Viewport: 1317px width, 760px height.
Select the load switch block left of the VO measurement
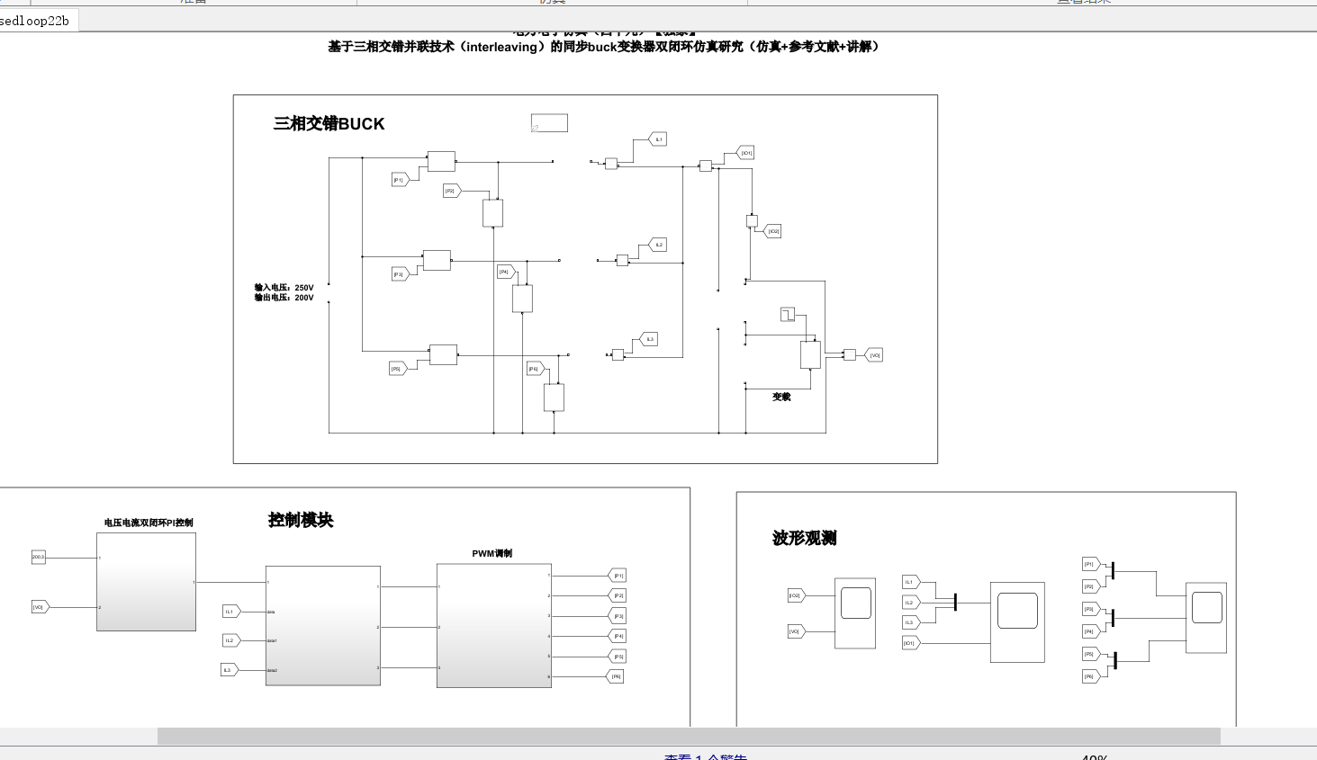(x=810, y=354)
